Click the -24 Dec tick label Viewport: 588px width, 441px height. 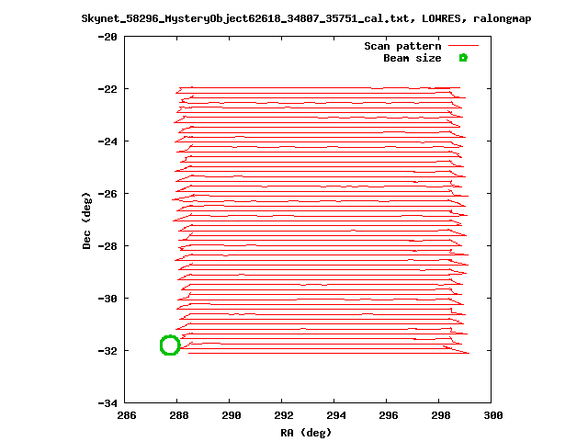tap(107, 141)
